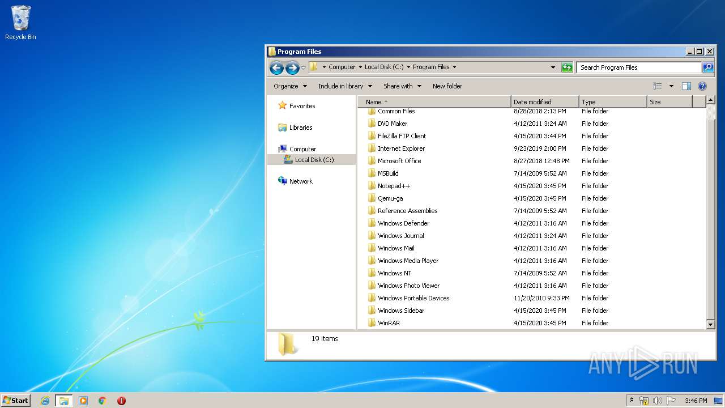Click the scrollbar up arrow
Viewport: 725px width, 408px height.
(x=711, y=101)
